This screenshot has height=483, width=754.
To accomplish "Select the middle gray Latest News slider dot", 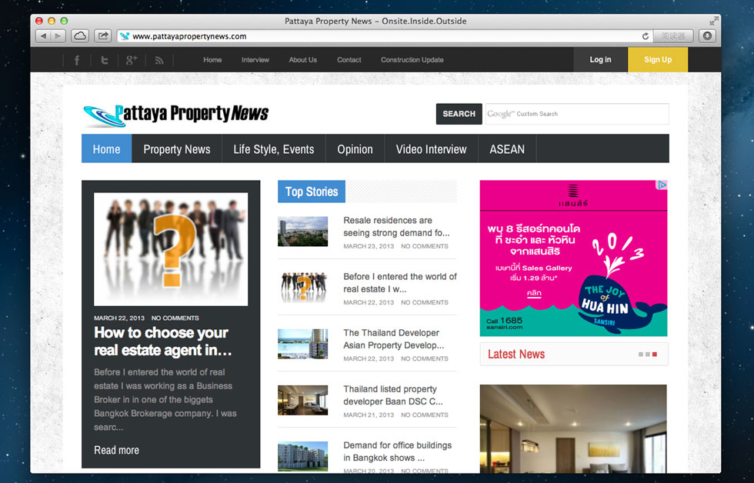I will [x=648, y=355].
